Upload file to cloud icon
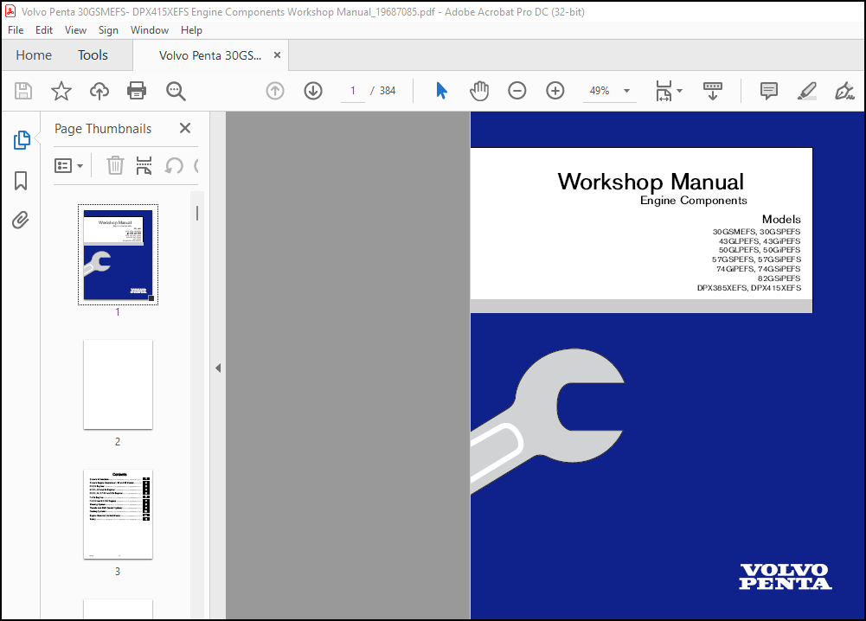 (99, 91)
